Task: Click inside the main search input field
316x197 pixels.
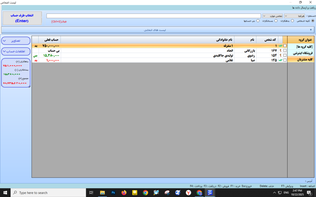Action: [154, 15]
